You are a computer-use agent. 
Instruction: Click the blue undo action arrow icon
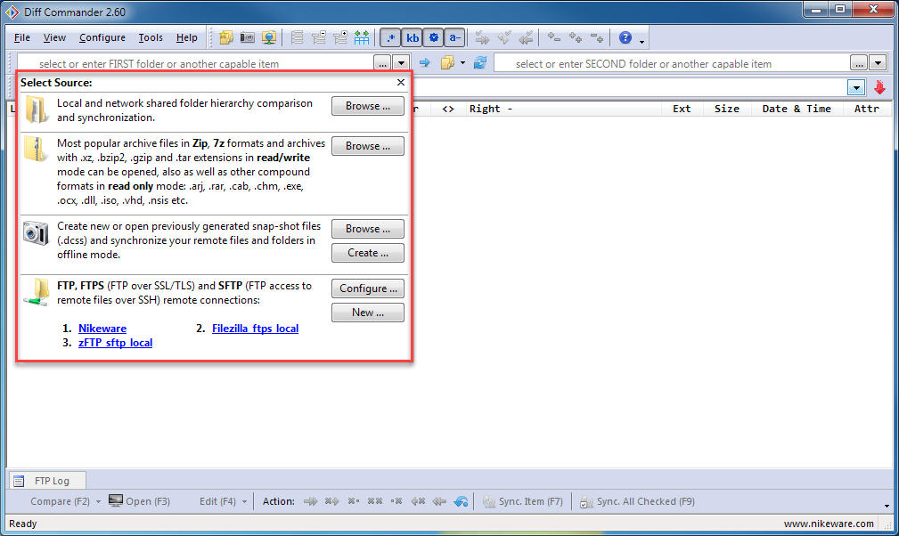click(x=461, y=501)
